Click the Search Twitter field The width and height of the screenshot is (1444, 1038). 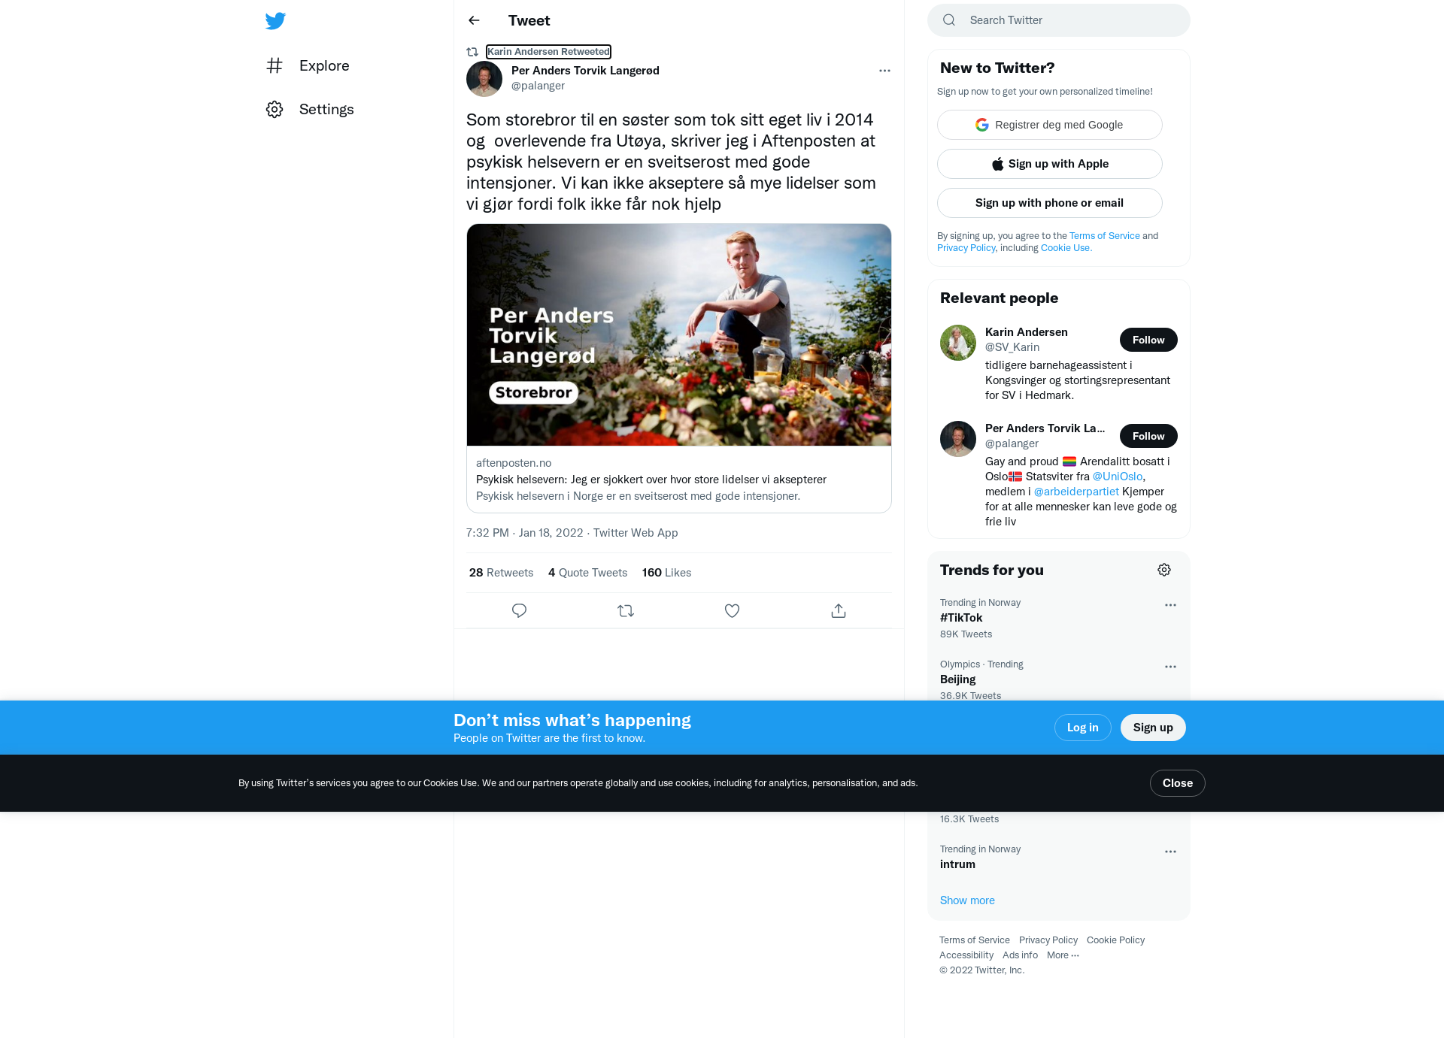coord(1059,20)
